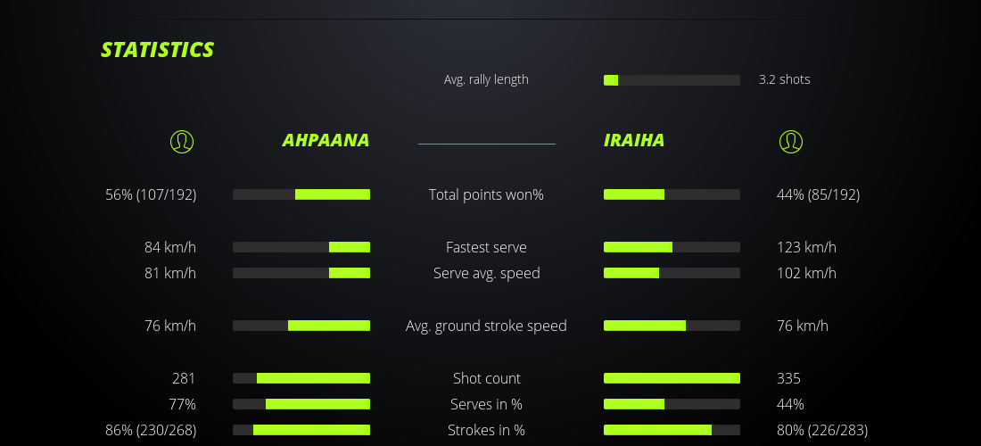Click Ahpaana's Serve avg. speed bar
Screen dimensions: 981x446
301,273
